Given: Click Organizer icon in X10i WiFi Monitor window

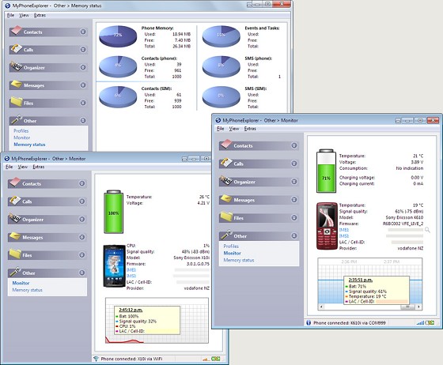Looking at the screenshot, I should click(15, 218).
